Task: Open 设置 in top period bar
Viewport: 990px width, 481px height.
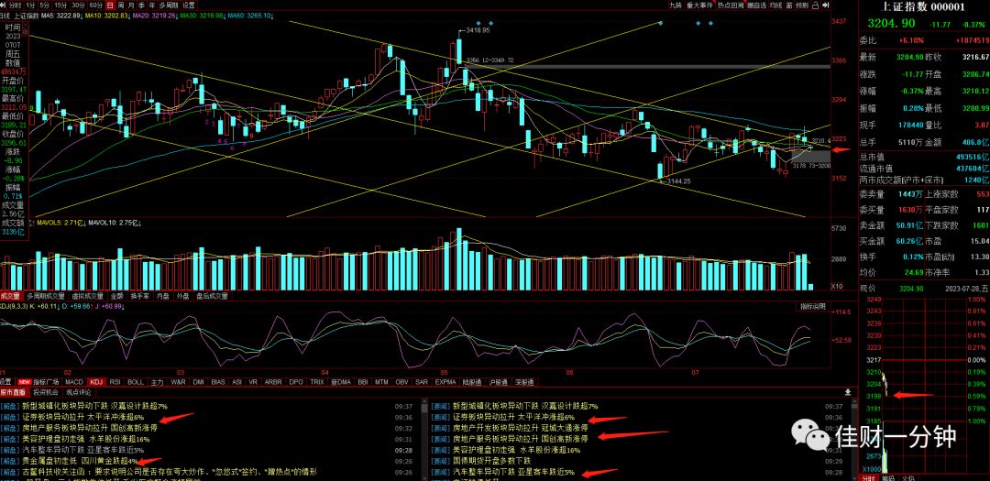Action: pyautogui.click(x=189, y=5)
